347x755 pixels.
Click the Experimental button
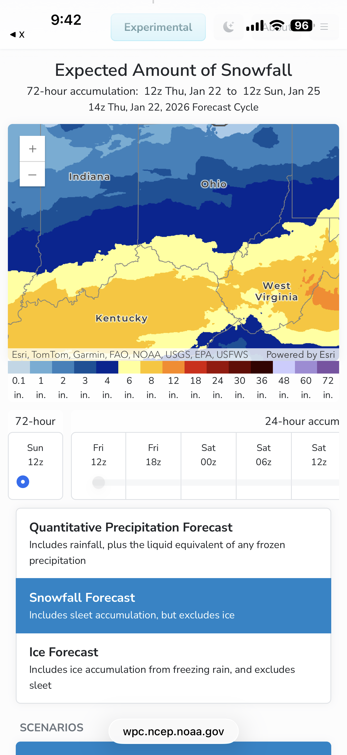[x=158, y=27]
